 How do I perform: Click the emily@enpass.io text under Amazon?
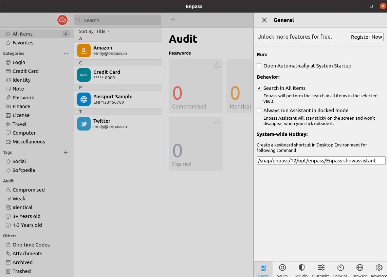coord(110,54)
